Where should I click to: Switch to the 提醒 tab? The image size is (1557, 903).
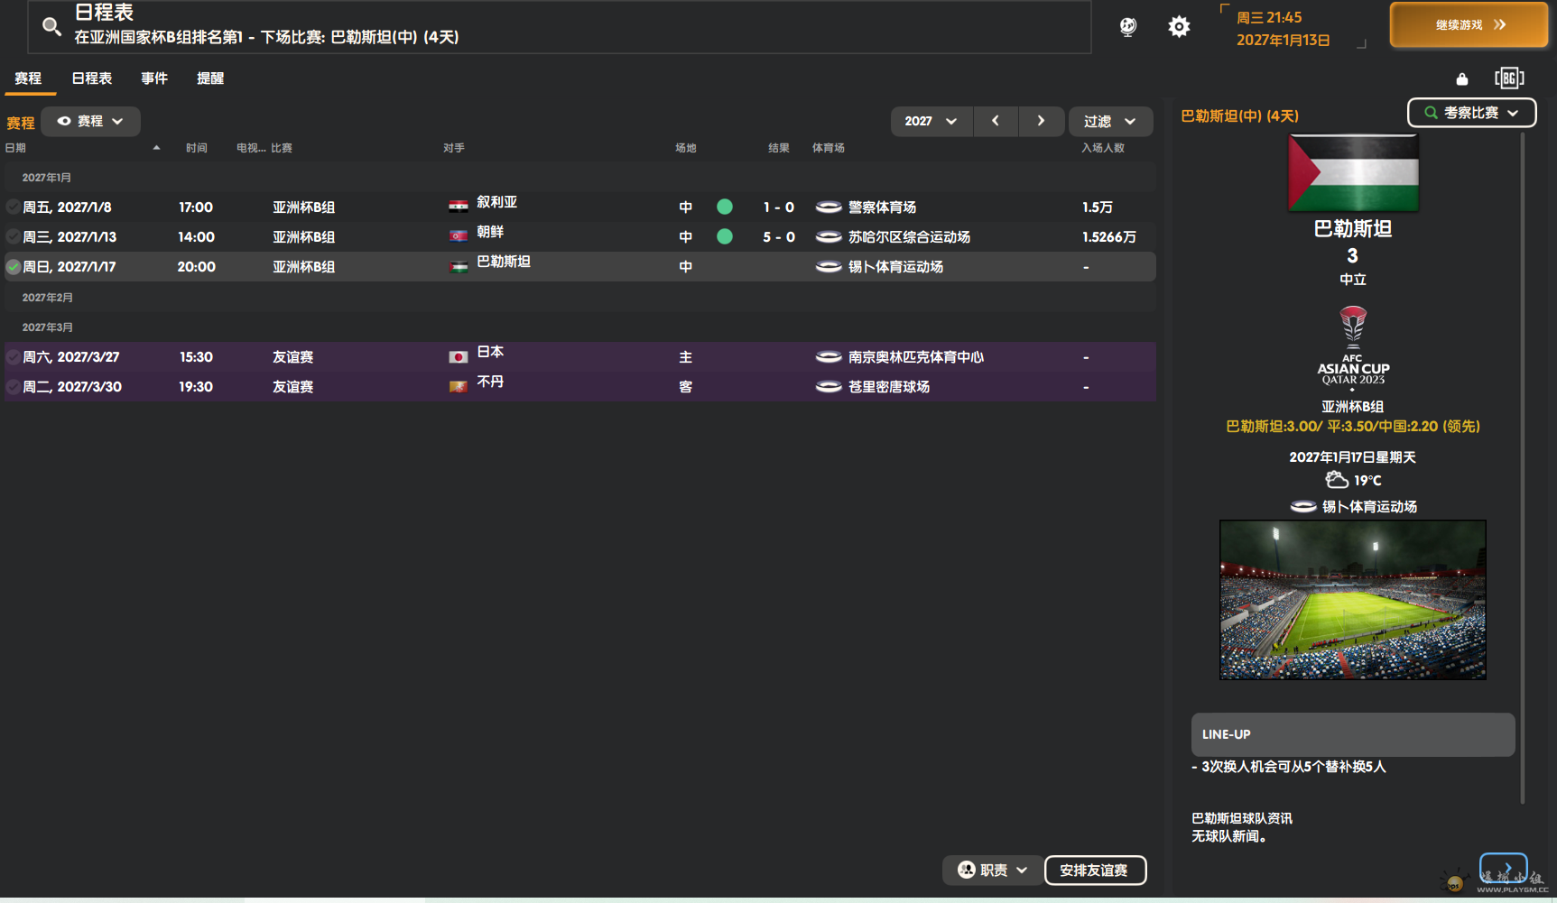210,78
